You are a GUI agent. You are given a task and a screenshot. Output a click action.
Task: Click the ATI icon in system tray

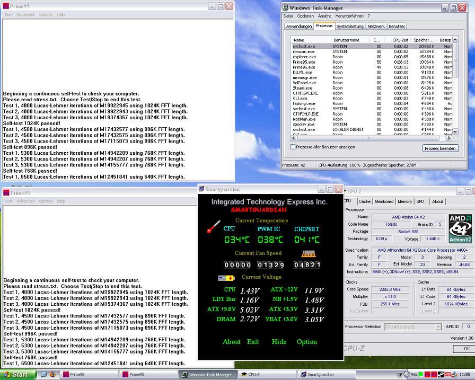coord(447,375)
